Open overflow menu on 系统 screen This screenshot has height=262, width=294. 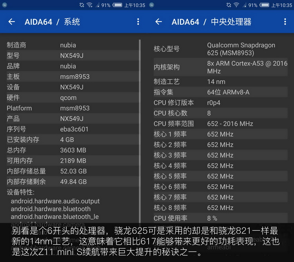(138, 22)
